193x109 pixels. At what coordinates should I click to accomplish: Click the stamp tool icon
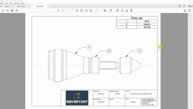[x=131, y=11]
